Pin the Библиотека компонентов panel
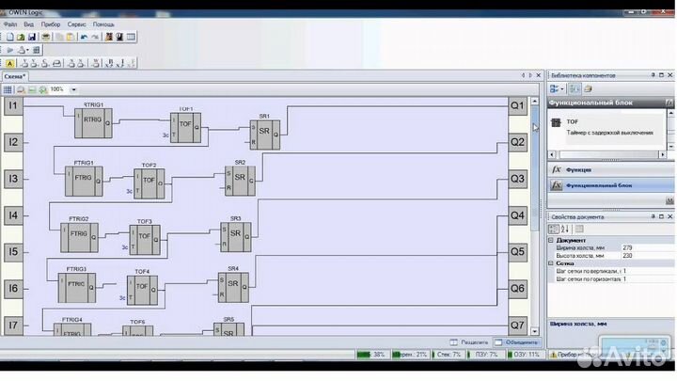The height and width of the screenshot is (381, 677). point(653,75)
